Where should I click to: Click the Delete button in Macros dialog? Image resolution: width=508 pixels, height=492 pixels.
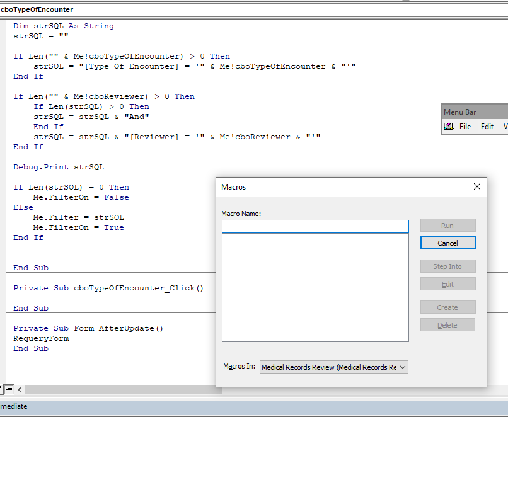click(447, 325)
